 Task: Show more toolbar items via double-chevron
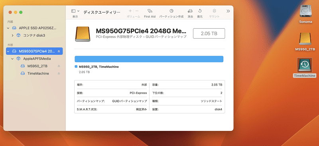click(228, 11)
